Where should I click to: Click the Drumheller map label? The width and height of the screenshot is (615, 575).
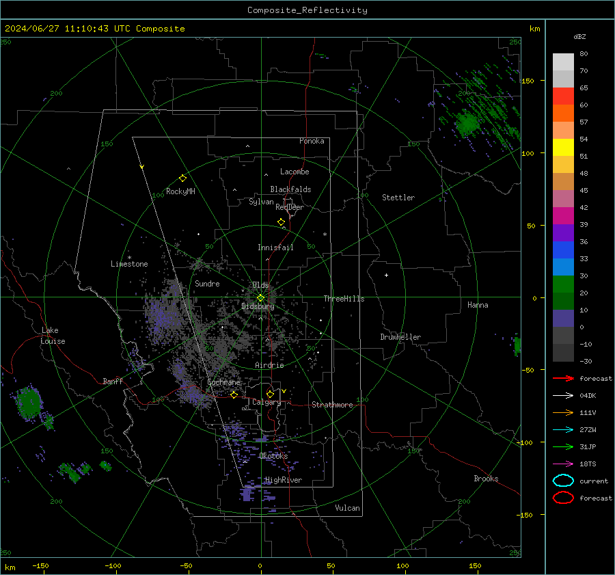400,337
